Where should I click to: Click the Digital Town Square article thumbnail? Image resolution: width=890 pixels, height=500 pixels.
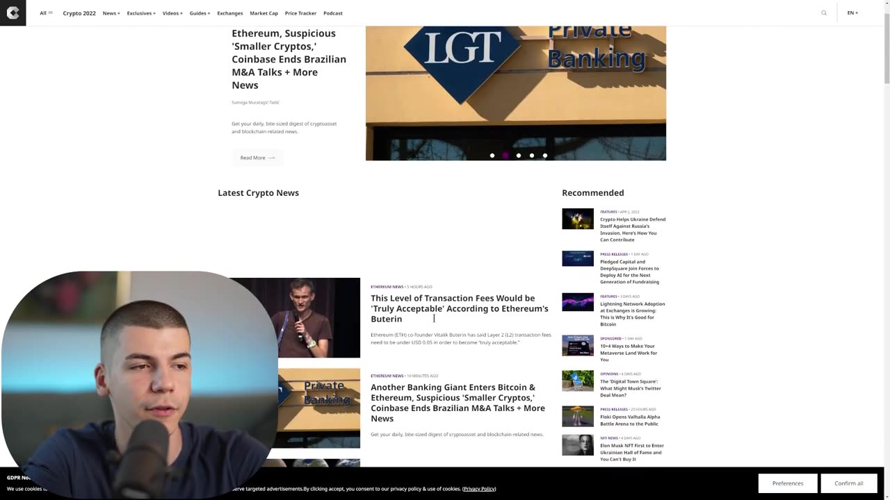coord(578,381)
